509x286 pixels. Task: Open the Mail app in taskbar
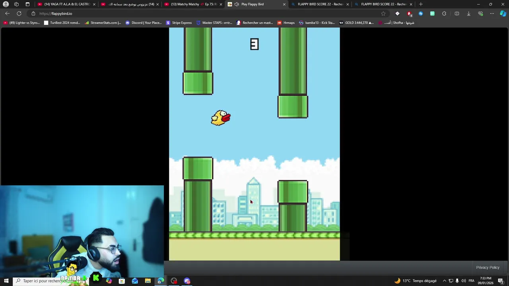coord(135,281)
